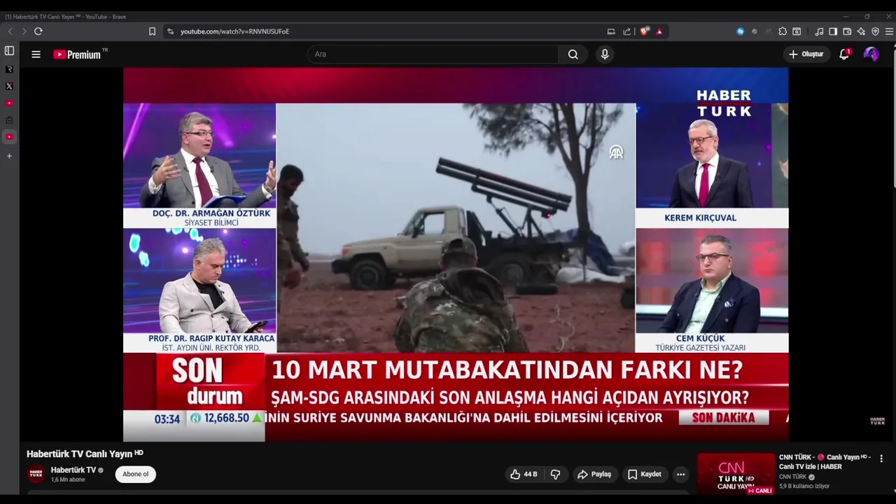This screenshot has height=504, width=896.
Task: Bookmark this page using the bookmark icon
Action: tap(152, 31)
